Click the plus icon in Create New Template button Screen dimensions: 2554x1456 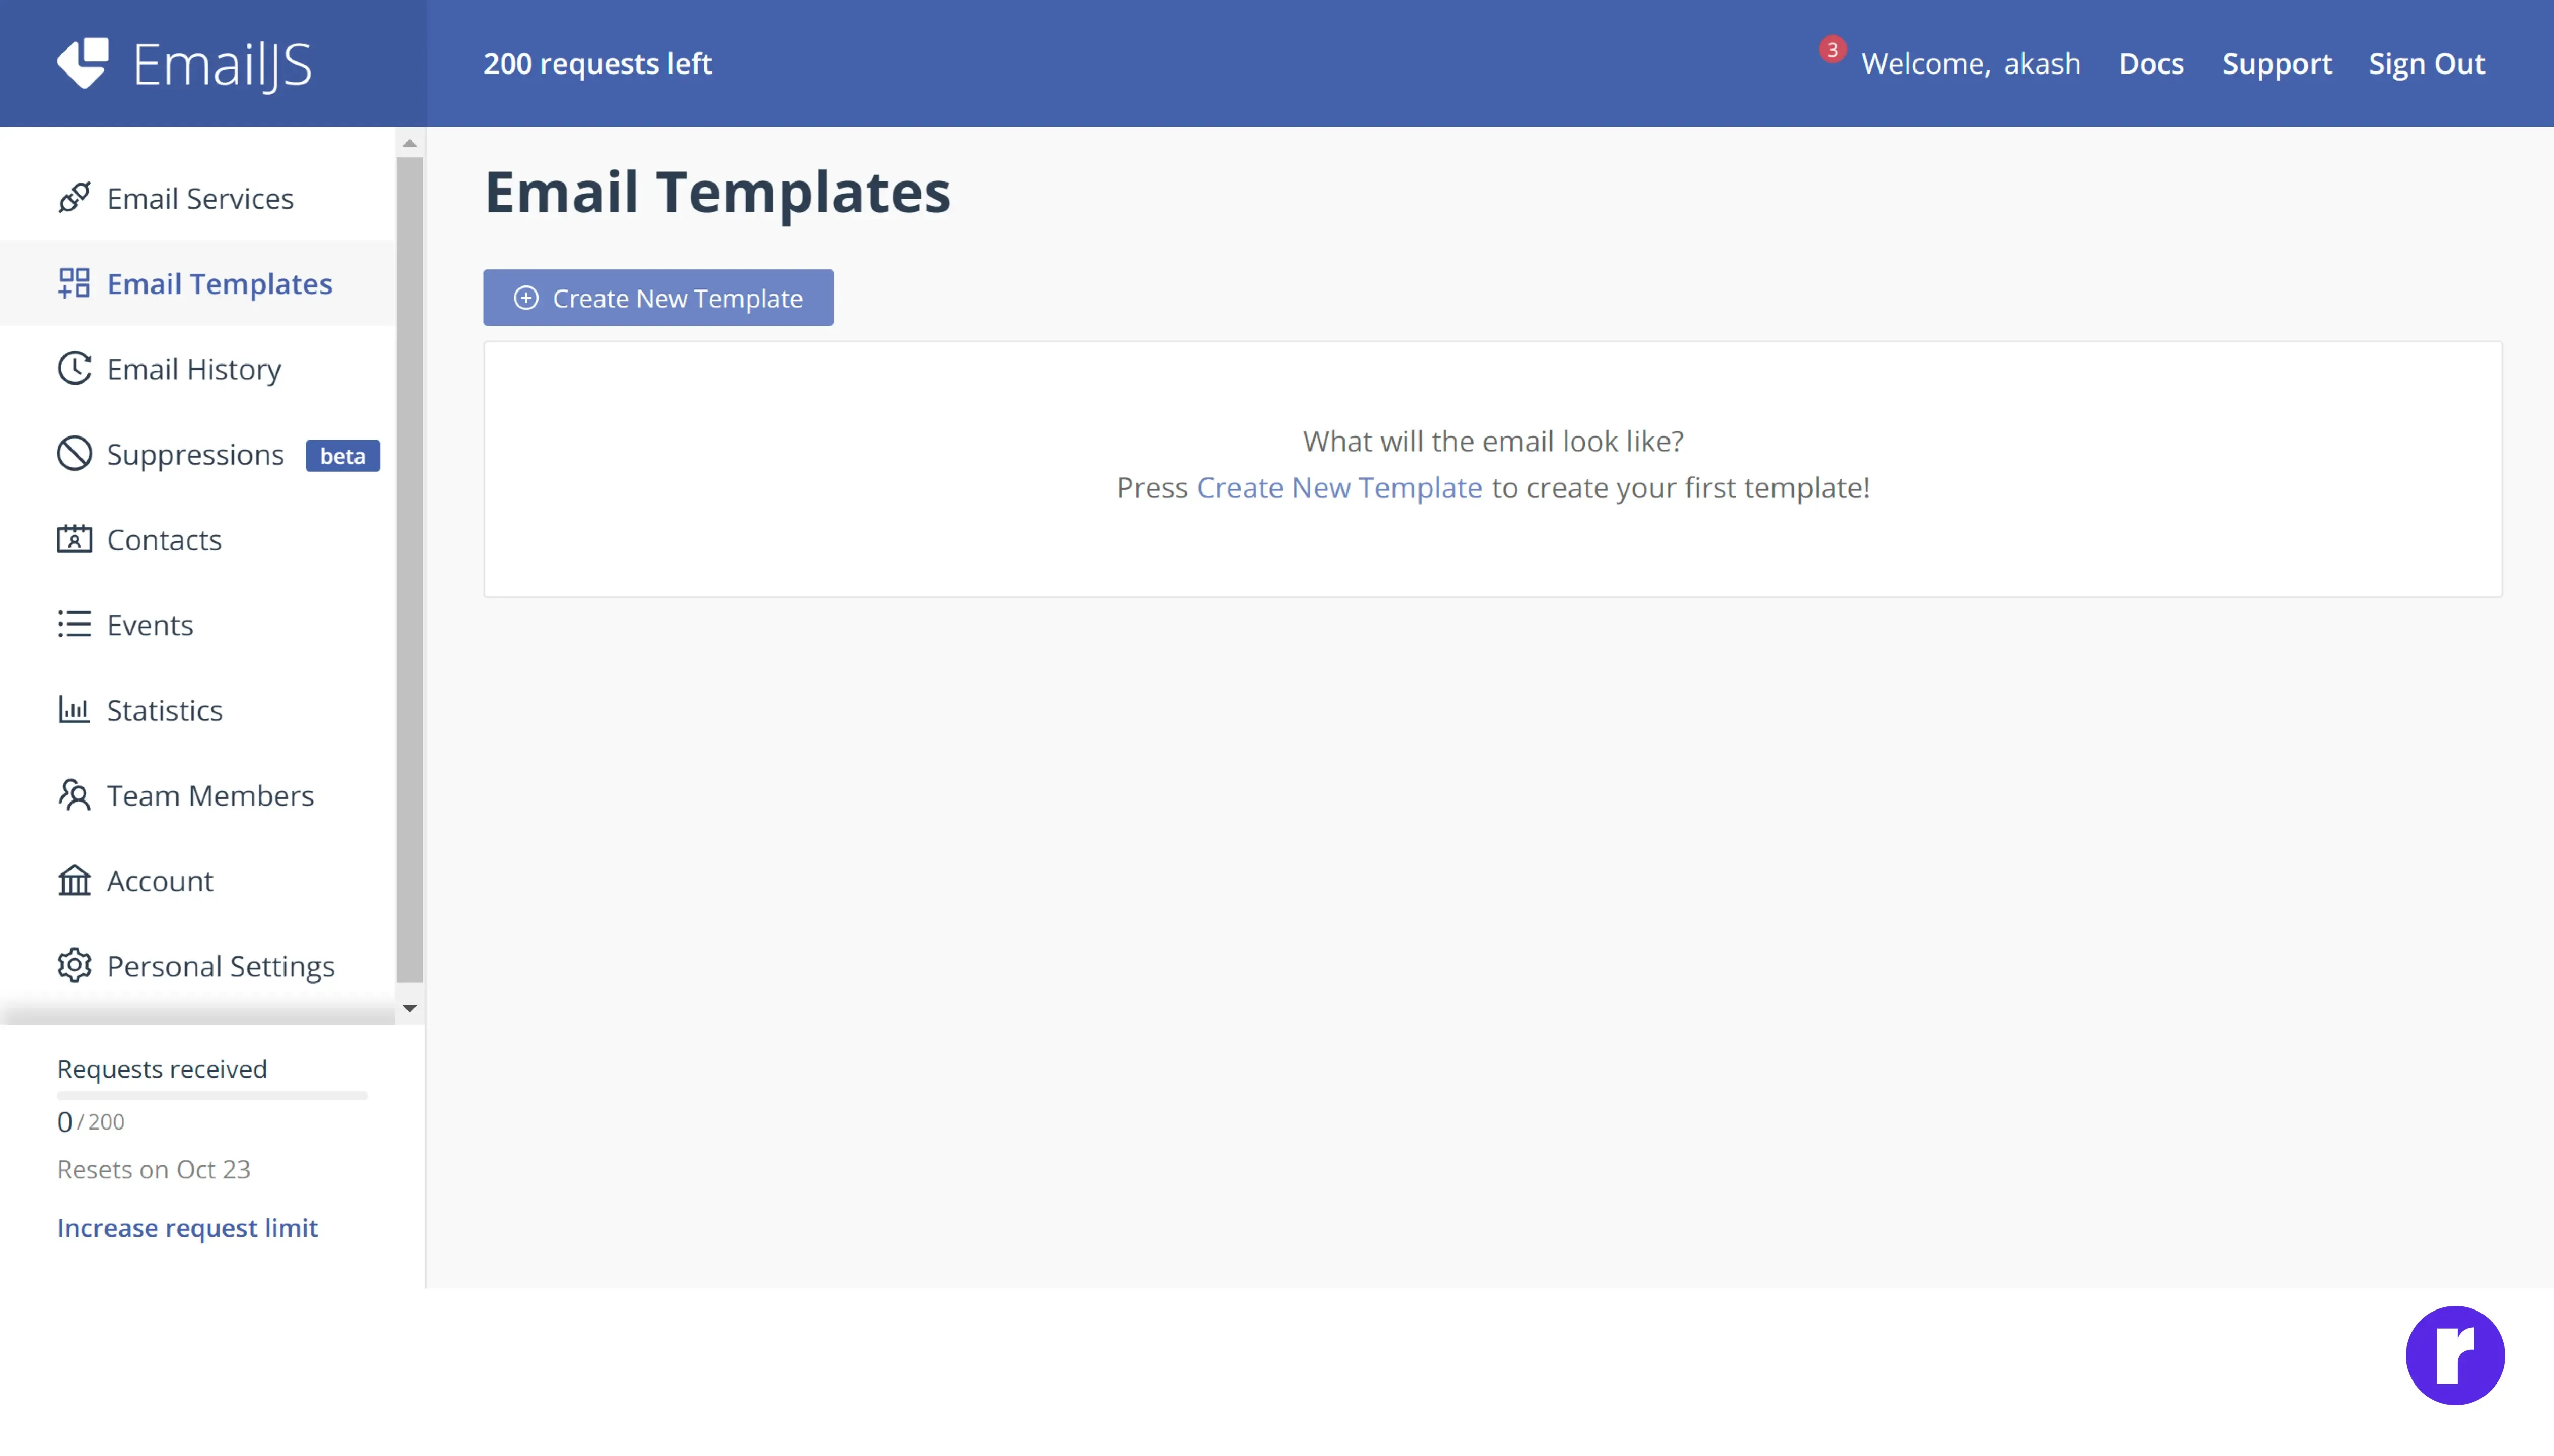526,298
